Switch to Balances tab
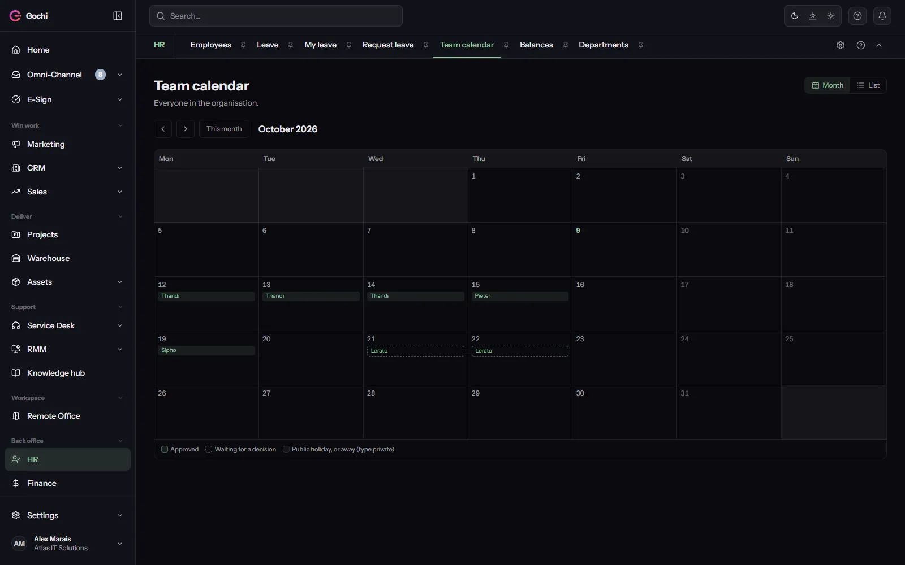This screenshot has height=565, width=905. pos(536,45)
